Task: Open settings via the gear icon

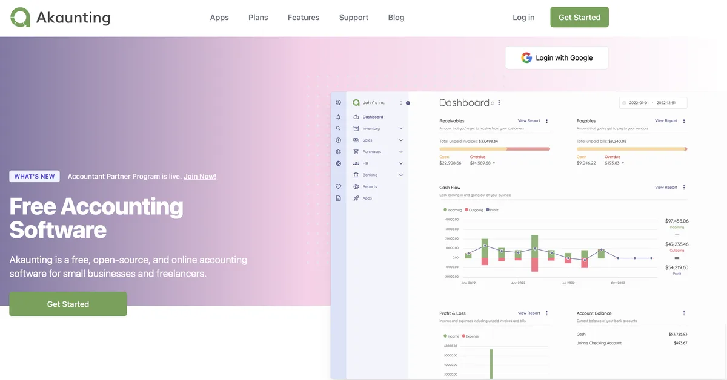Action: [338, 152]
